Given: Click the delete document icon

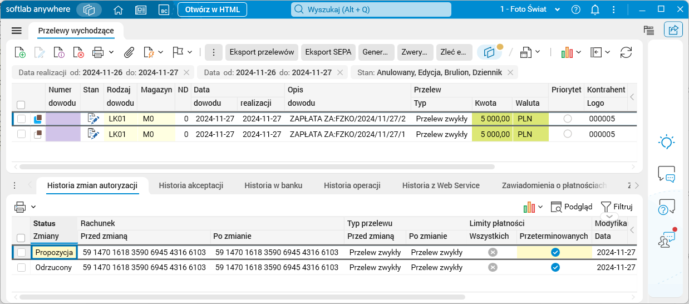Looking at the screenshot, I should click(x=78, y=52).
